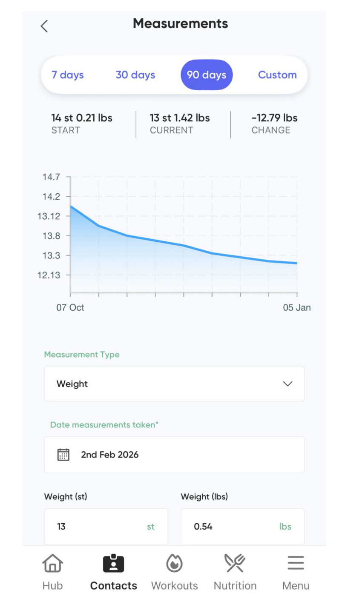Select the 90 days range option
Viewport: 345px width, 613px height.
click(207, 75)
